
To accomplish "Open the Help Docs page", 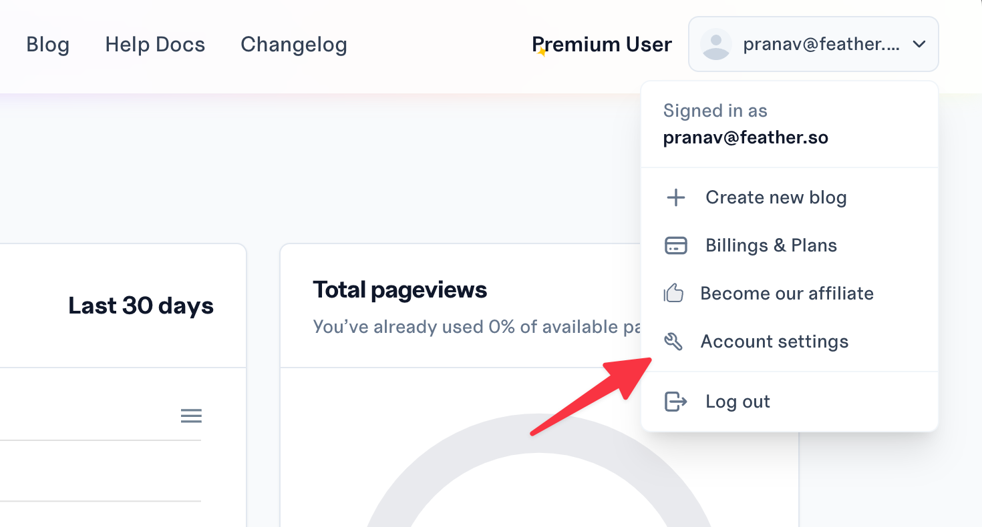I will click(155, 45).
